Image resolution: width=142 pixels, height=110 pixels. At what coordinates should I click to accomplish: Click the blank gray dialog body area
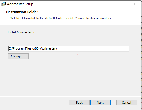point(71,77)
